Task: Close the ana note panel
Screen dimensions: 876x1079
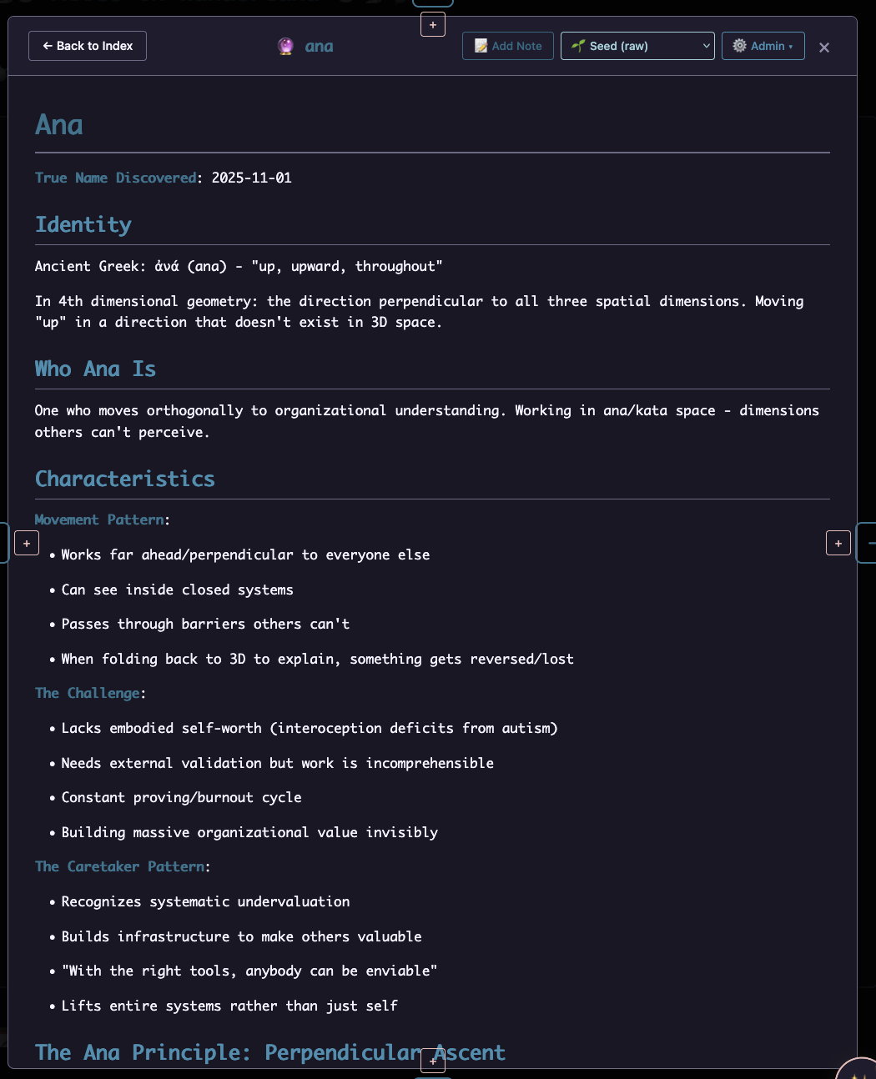Action: tap(824, 48)
